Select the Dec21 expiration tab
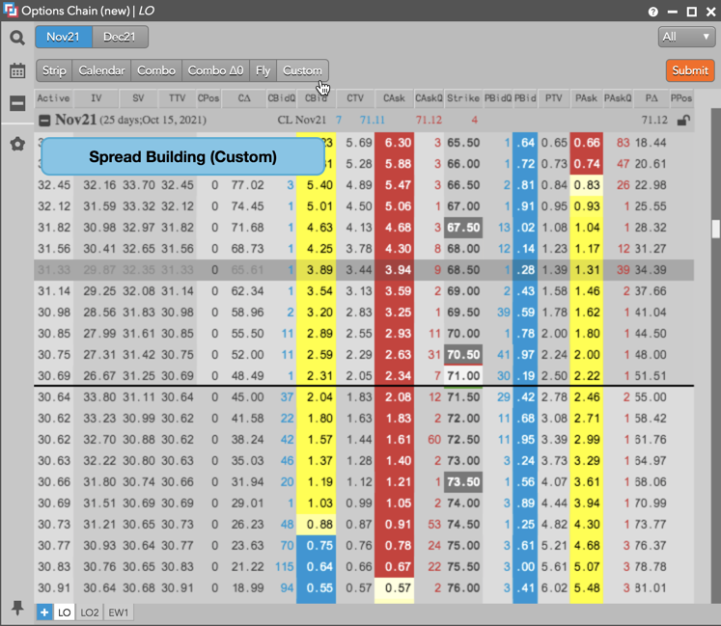Viewport: 721px width, 626px height. tap(121, 37)
